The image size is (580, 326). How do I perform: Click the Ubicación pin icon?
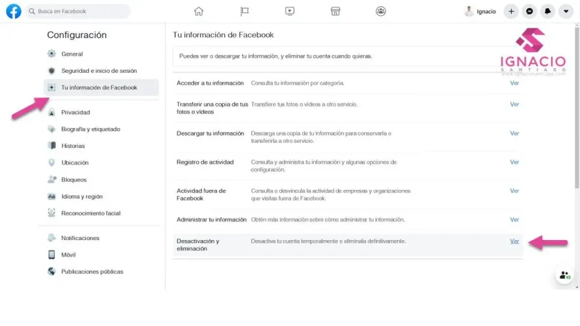tap(52, 162)
